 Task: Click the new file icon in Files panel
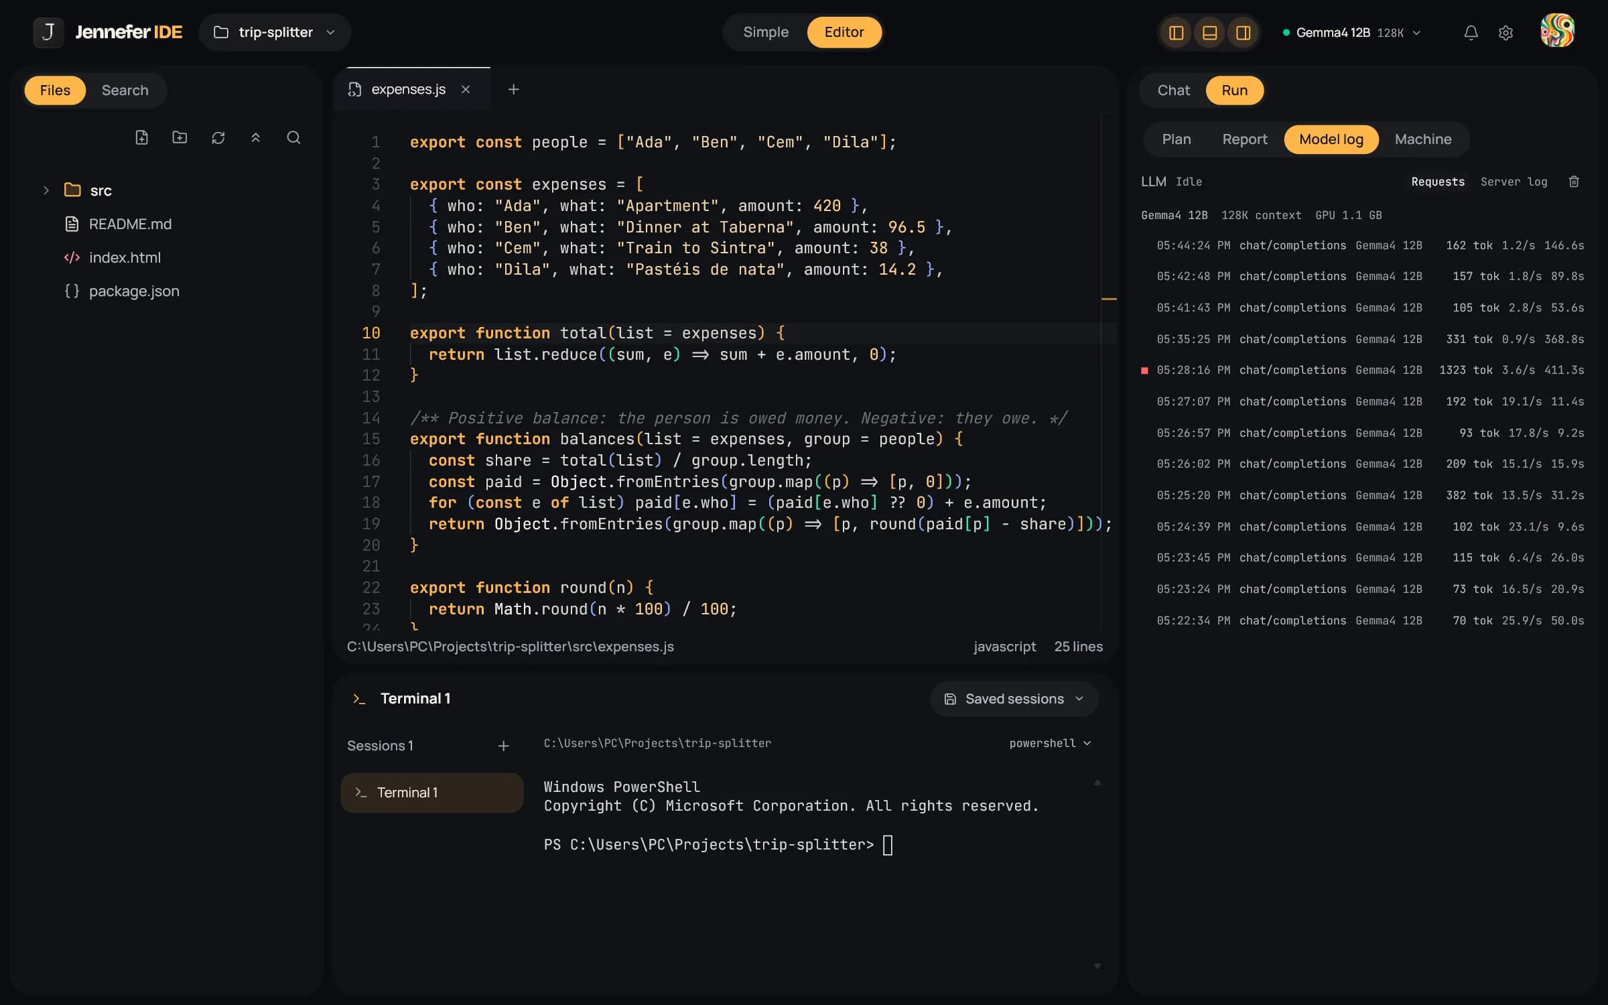141,137
